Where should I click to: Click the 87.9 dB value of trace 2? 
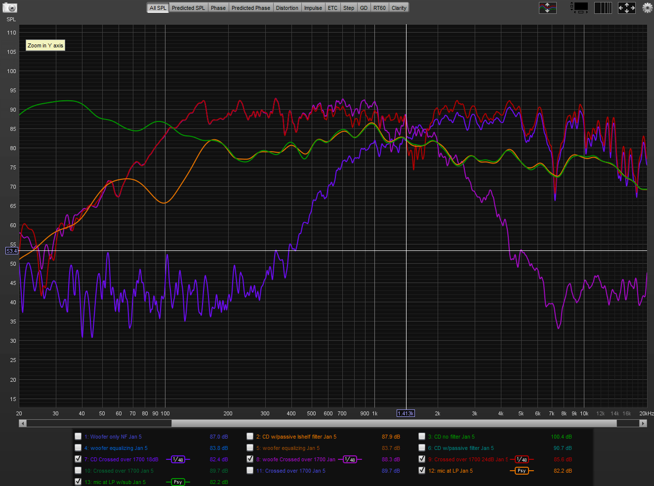pyautogui.click(x=391, y=437)
